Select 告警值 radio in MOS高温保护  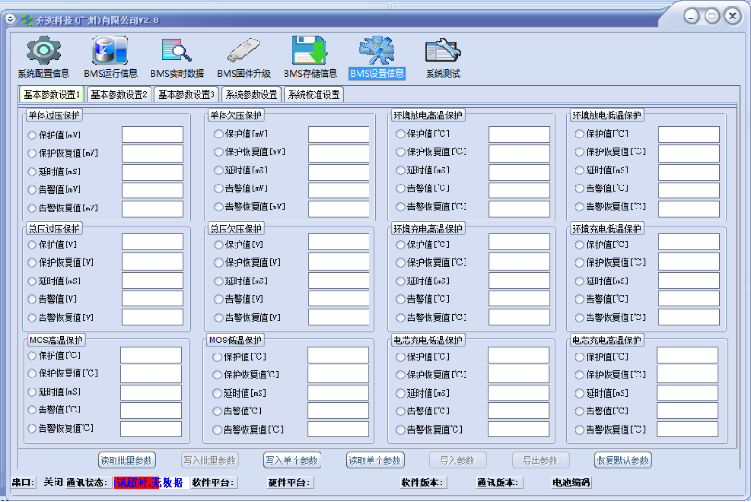point(32,410)
